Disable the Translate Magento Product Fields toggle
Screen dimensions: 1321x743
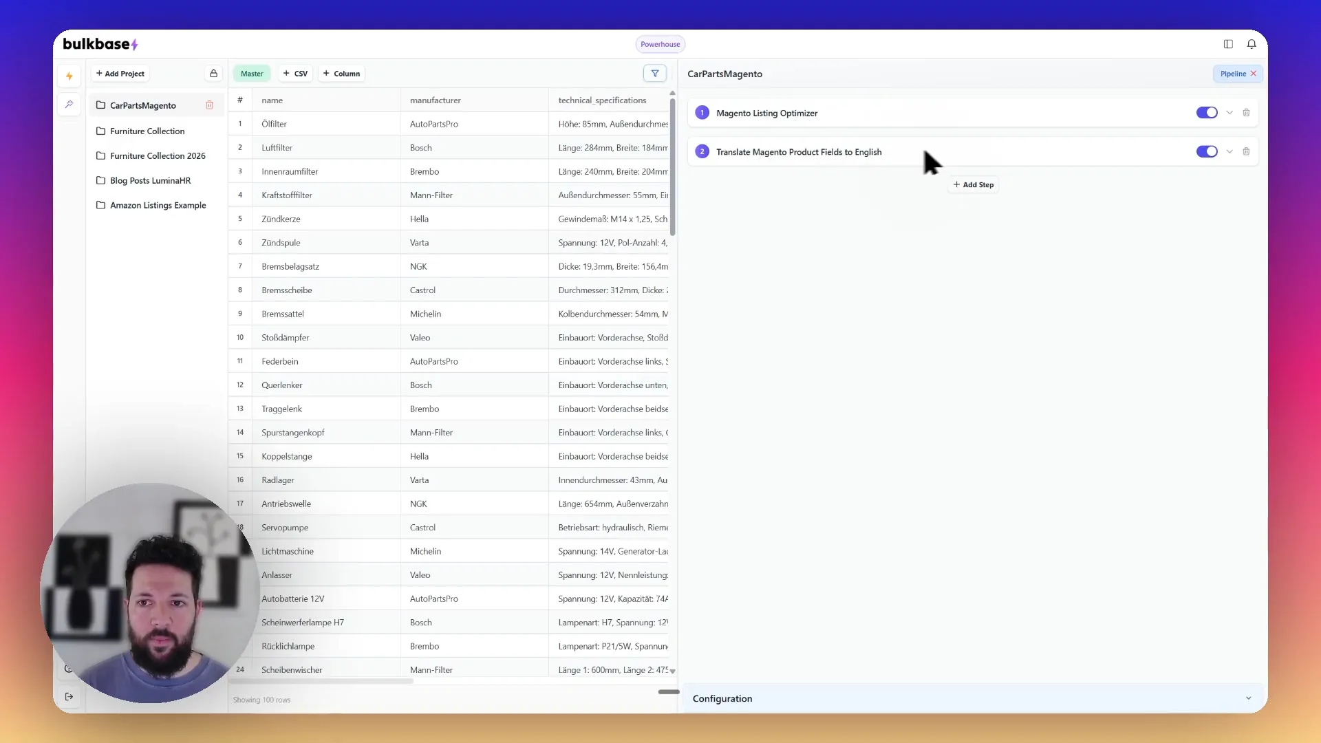(1207, 151)
